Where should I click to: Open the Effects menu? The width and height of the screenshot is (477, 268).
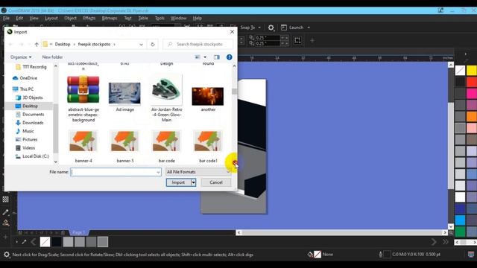coord(89,18)
